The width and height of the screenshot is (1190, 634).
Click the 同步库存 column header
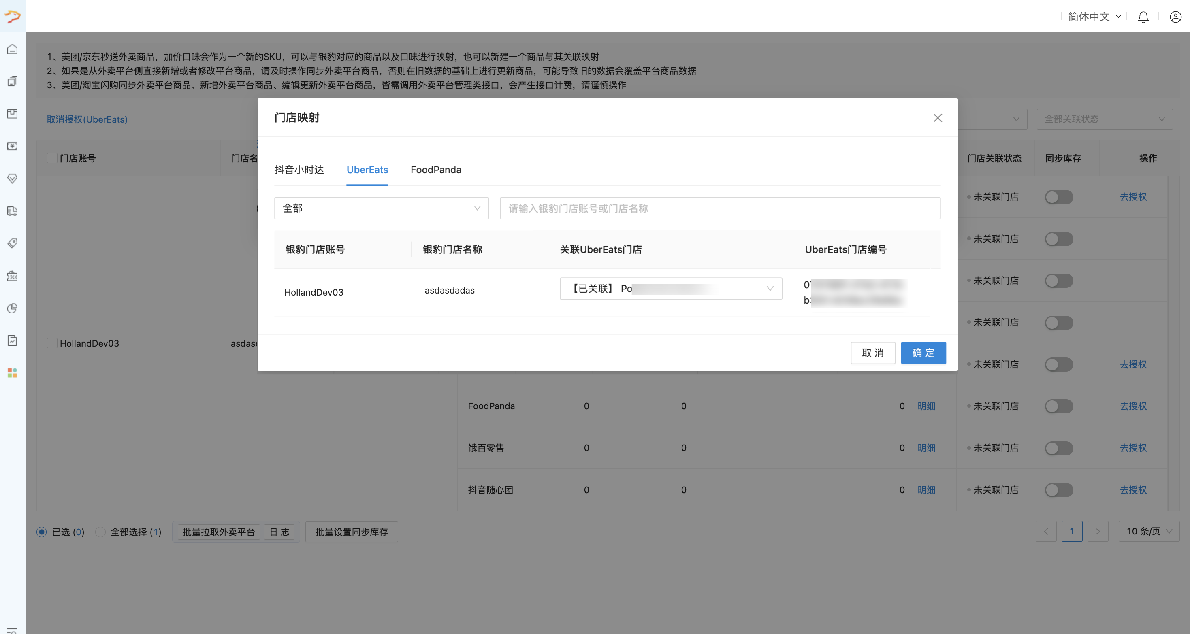[x=1062, y=158]
